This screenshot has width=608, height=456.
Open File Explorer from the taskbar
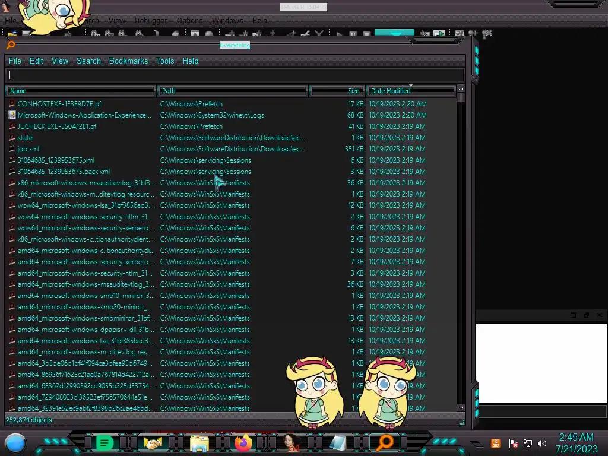tap(199, 443)
